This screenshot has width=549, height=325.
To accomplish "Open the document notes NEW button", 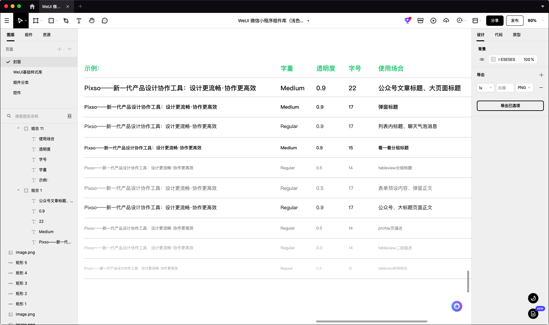I will click(x=533, y=313).
